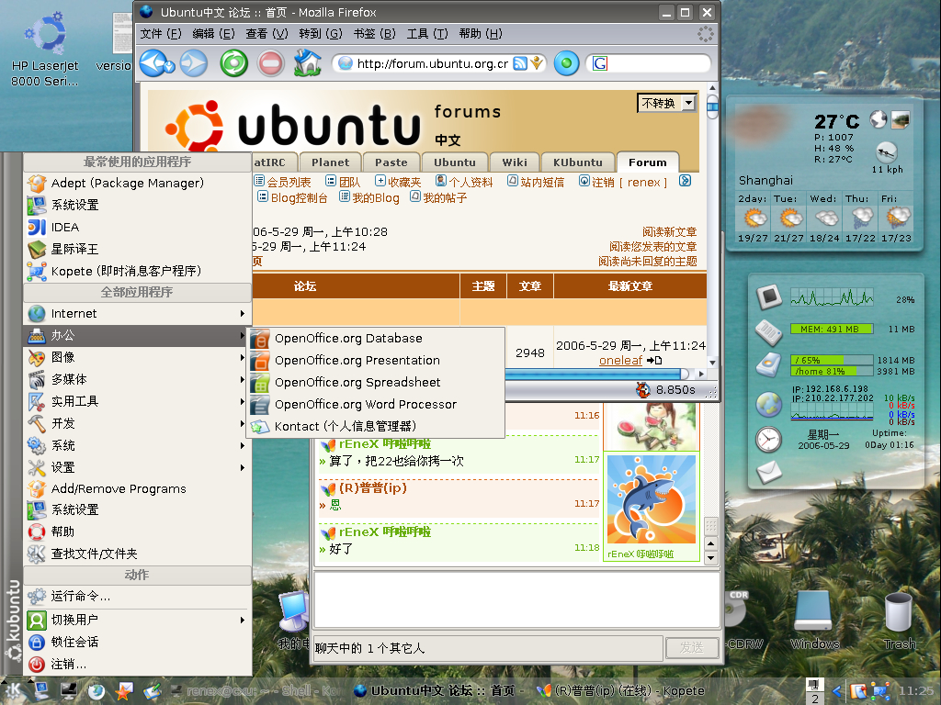Click the 阅读新文章 link
The height and width of the screenshot is (705, 941).
click(669, 232)
